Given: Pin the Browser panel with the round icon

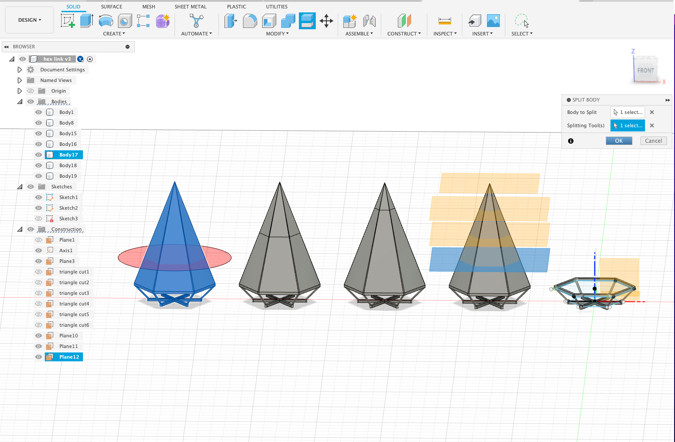Looking at the screenshot, I should [x=127, y=47].
